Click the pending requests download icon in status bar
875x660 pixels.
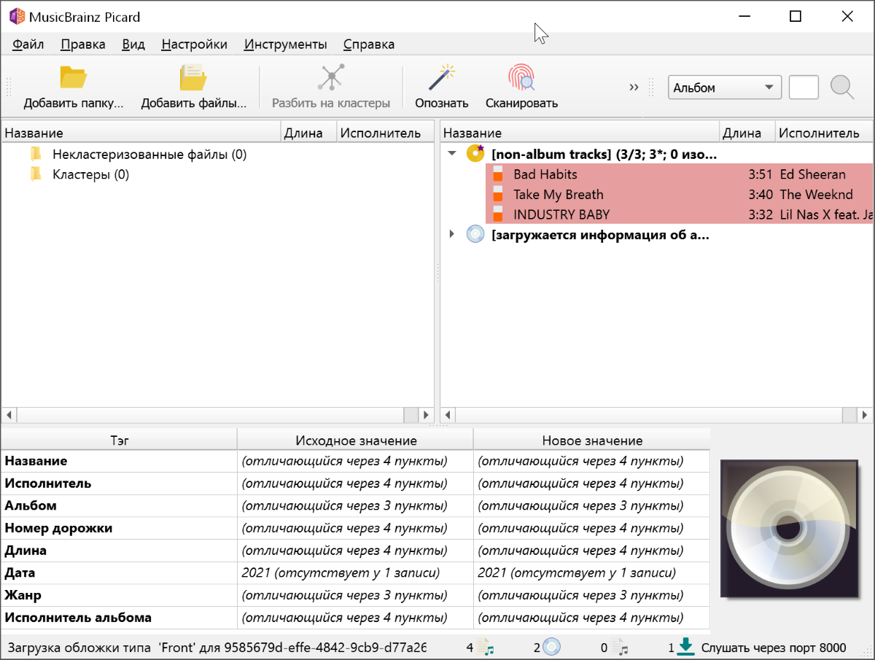pyautogui.click(x=685, y=647)
